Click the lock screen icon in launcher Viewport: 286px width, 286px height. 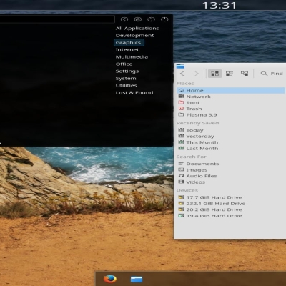[138, 19]
